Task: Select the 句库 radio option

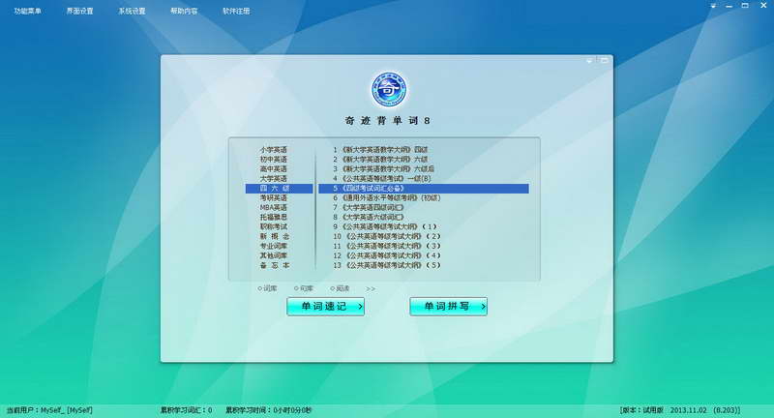Action: [x=304, y=288]
